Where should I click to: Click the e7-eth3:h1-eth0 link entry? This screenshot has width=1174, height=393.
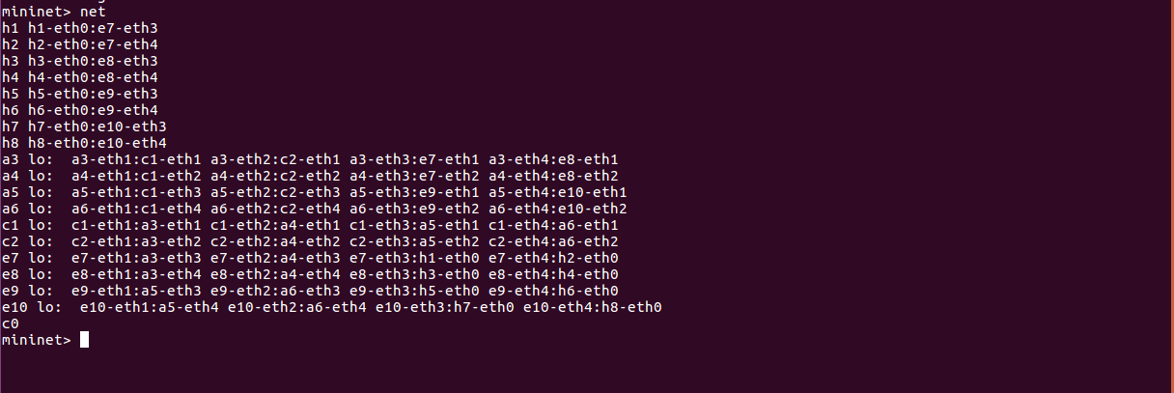point(414,258)
